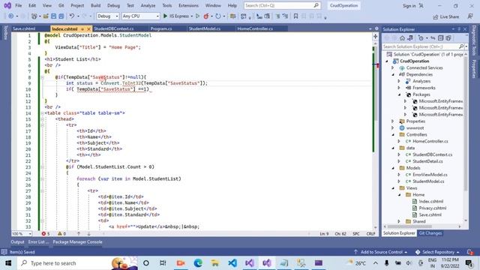Click Select Repository in status bar
Image resolution: width=480 pixels, height=270 pixels.
pyautogui.click(x=438, y=252)
